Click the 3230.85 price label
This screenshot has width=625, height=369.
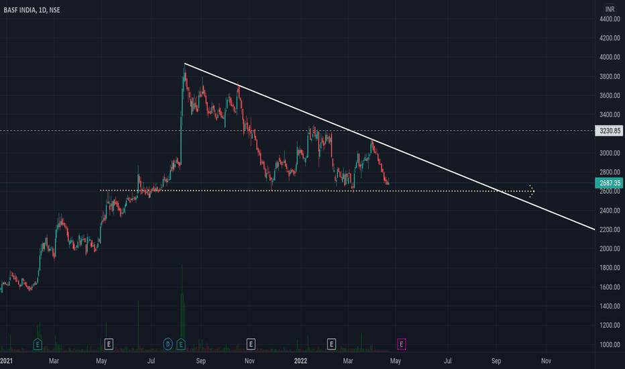pos(609,131)
